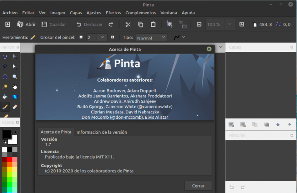Pick the Pan hand tool
This screenshot has width=297, height=193.
(x=15, y=87)
